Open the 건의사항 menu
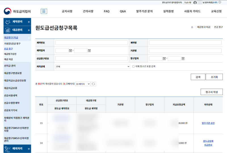The width and height of the screenshot is (227, 153). pyautogui.click(x=88, y=11)
